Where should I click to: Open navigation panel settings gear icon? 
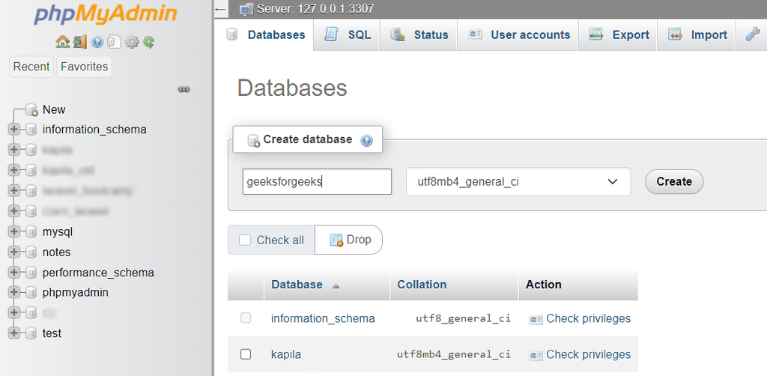(132, 42)
